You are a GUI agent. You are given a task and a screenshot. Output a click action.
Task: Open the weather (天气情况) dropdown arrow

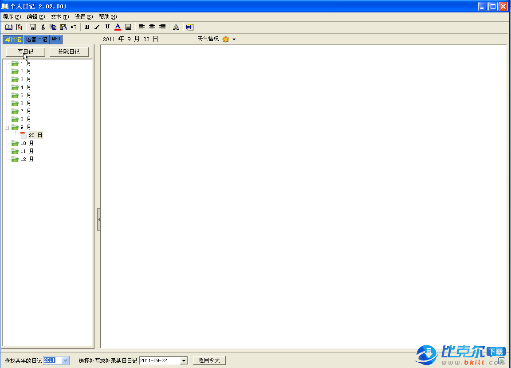point(234,39)
